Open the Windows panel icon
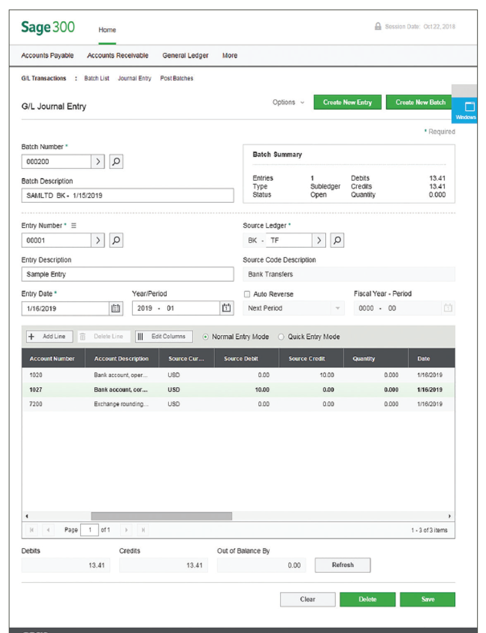Viewport: 486px width, 633px height. coord(465,111)
